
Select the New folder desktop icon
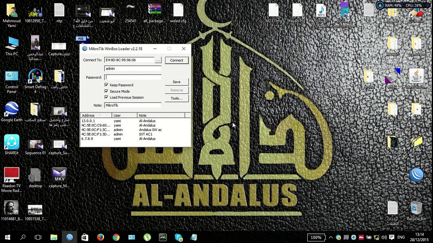click(x=392, y=145)
